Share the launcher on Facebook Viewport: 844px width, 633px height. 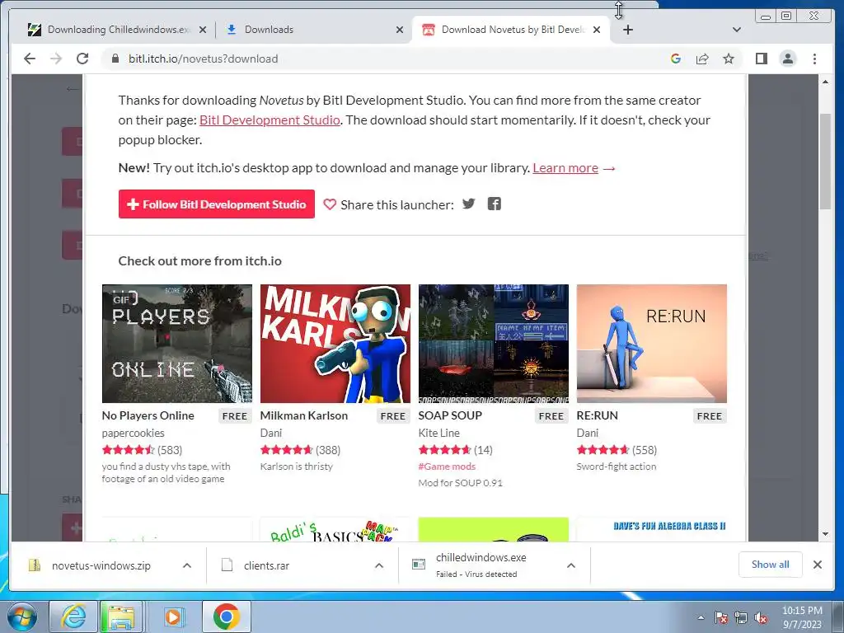click(495, 204)
